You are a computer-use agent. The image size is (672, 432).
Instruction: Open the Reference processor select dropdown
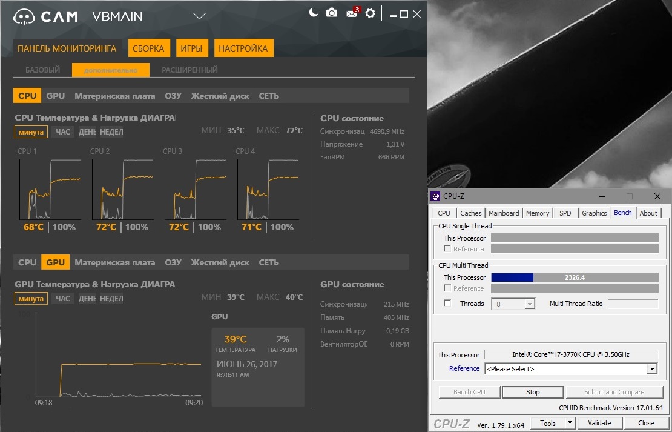pyautogui.click(x=652, y=369)
